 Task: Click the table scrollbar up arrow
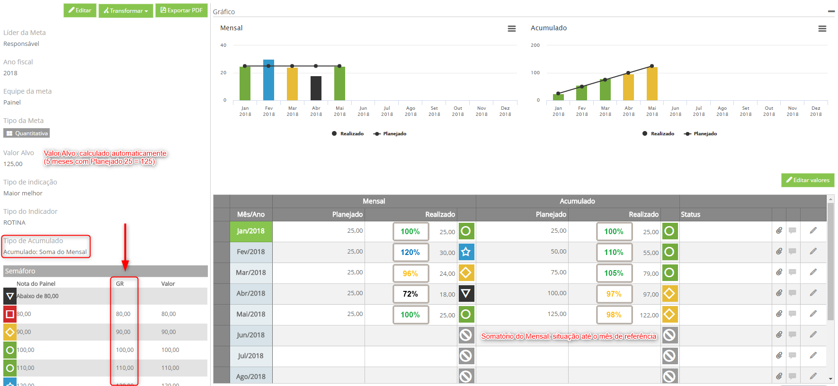click(830, 199)
